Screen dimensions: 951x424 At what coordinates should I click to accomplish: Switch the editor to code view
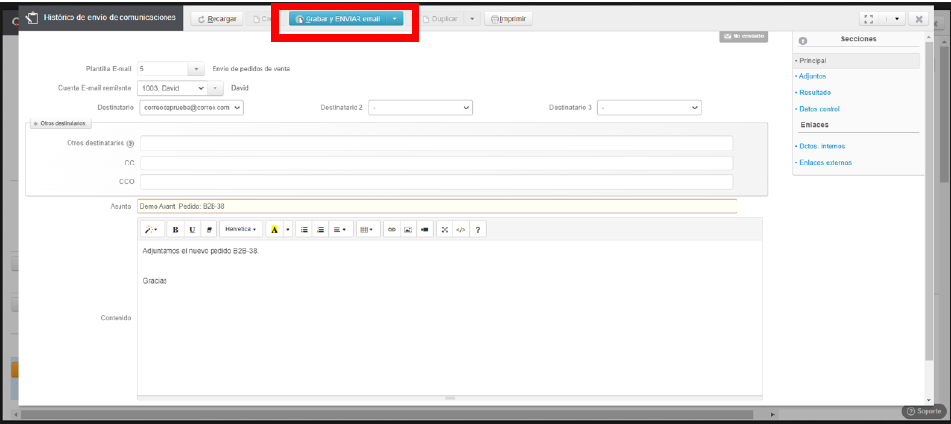460,229
